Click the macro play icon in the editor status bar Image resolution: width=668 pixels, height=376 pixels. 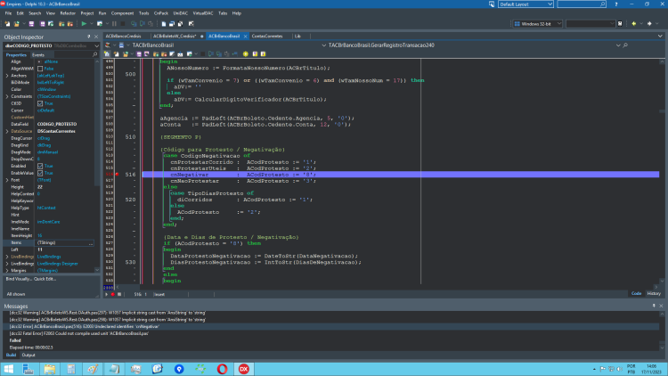point(107,294)
